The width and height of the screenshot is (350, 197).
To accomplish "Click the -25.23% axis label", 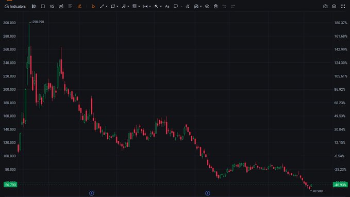I will pyautogui.click(x=340, y=169).
